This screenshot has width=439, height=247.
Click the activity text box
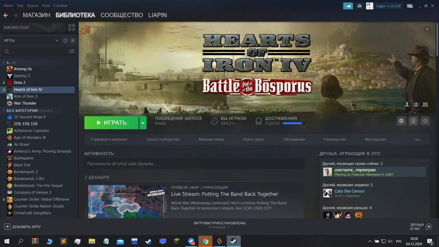194,164
